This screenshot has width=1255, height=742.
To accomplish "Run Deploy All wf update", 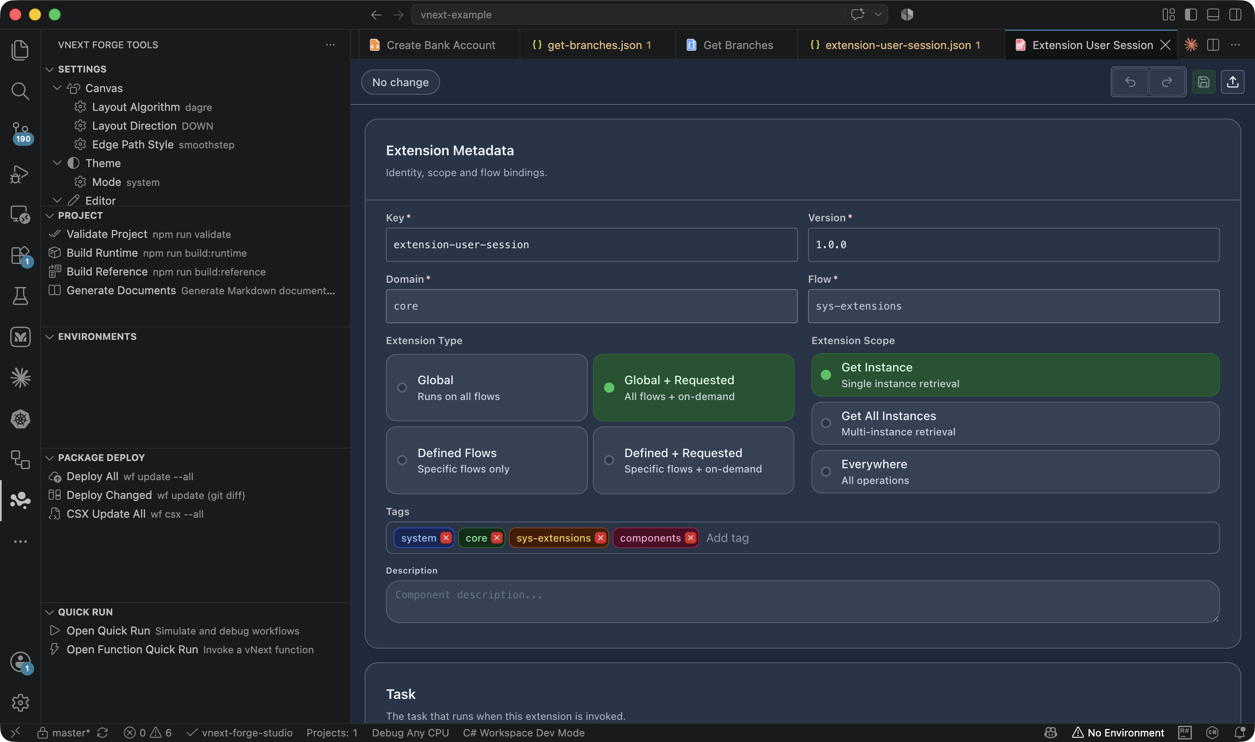I will click(x=195, y=476).
